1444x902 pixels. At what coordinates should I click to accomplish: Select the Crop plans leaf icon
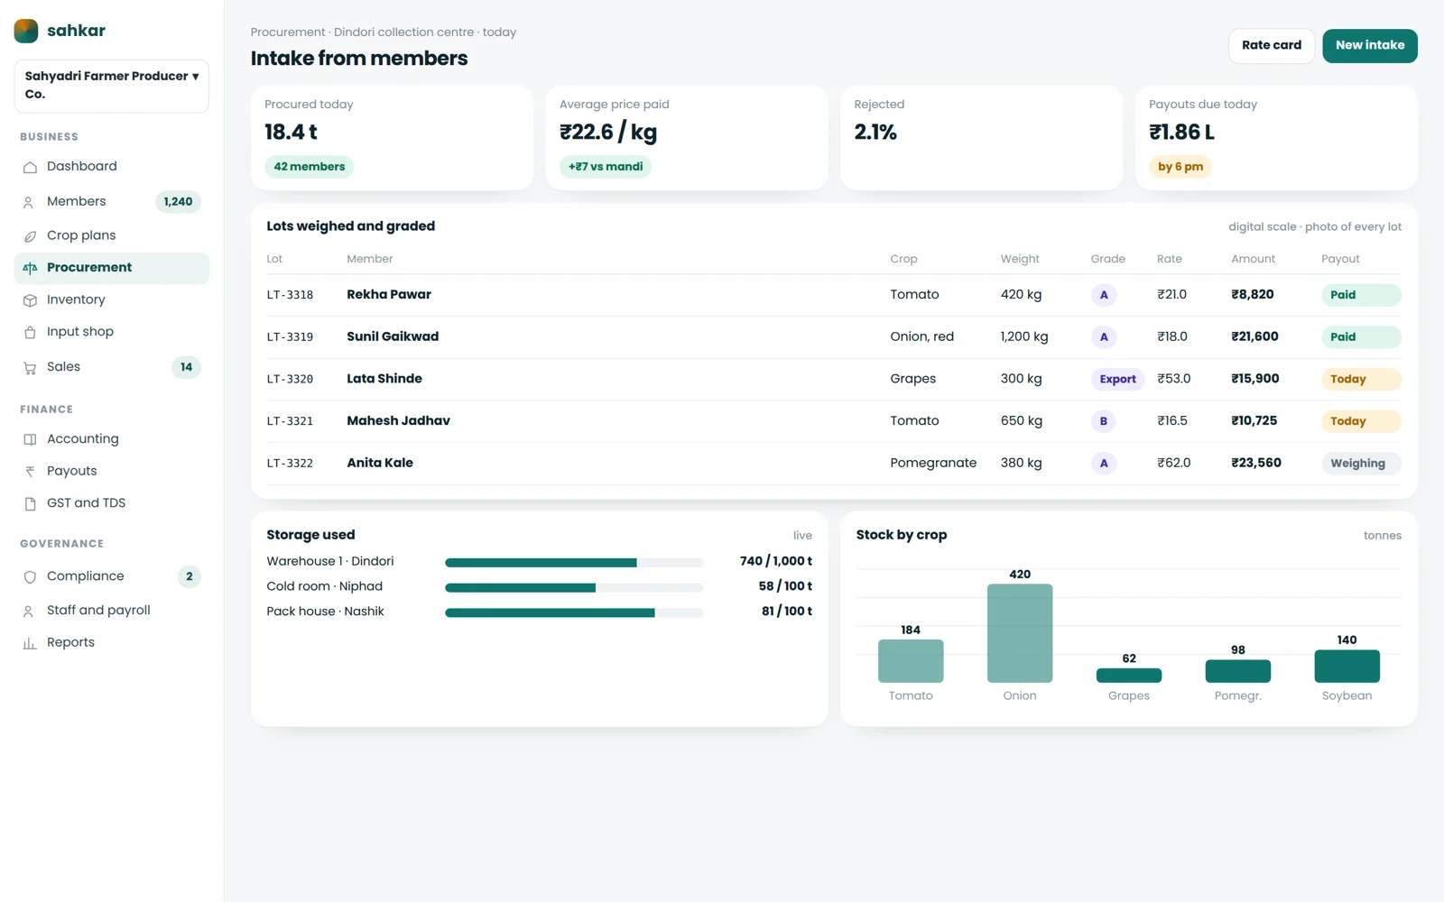[30, 235]
